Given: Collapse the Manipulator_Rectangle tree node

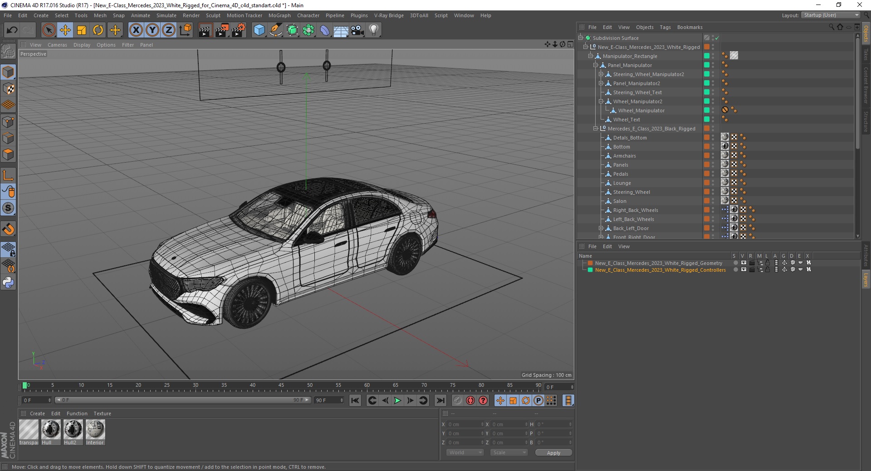Looking at the screenshot, I should pos(591,56).
